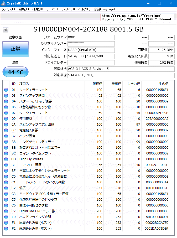Click the ID column header
Viewport: 177px width, 238px height.
pyautogui.click(x=13, y=84)
